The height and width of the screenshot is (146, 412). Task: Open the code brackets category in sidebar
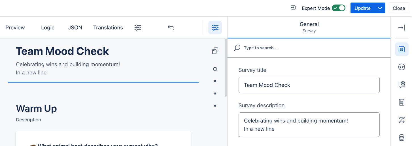pyautogui.click(x=402, y=67)
